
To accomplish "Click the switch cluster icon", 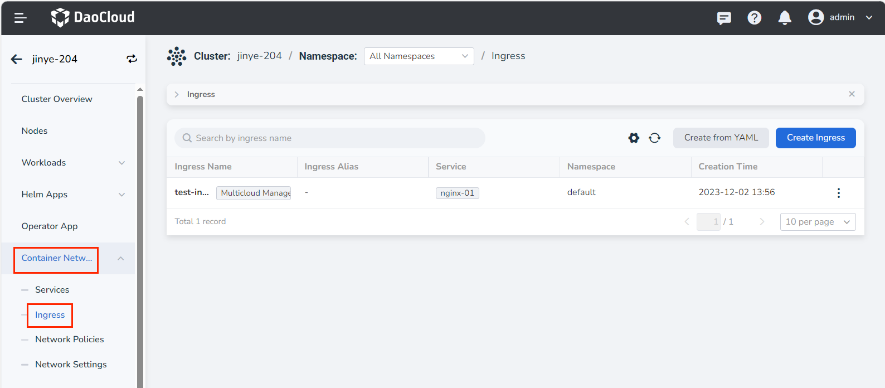I will (x=132, y=59).
